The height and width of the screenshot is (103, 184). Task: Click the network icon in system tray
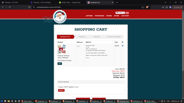(x=162, y=101)
